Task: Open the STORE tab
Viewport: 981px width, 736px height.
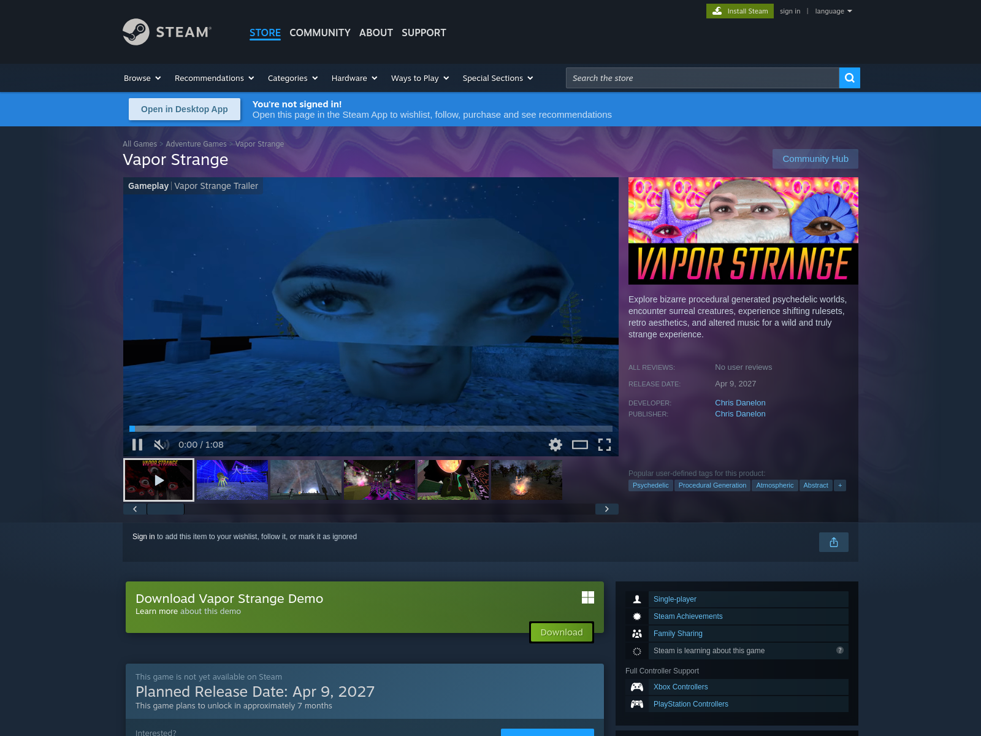Action: 265,33
